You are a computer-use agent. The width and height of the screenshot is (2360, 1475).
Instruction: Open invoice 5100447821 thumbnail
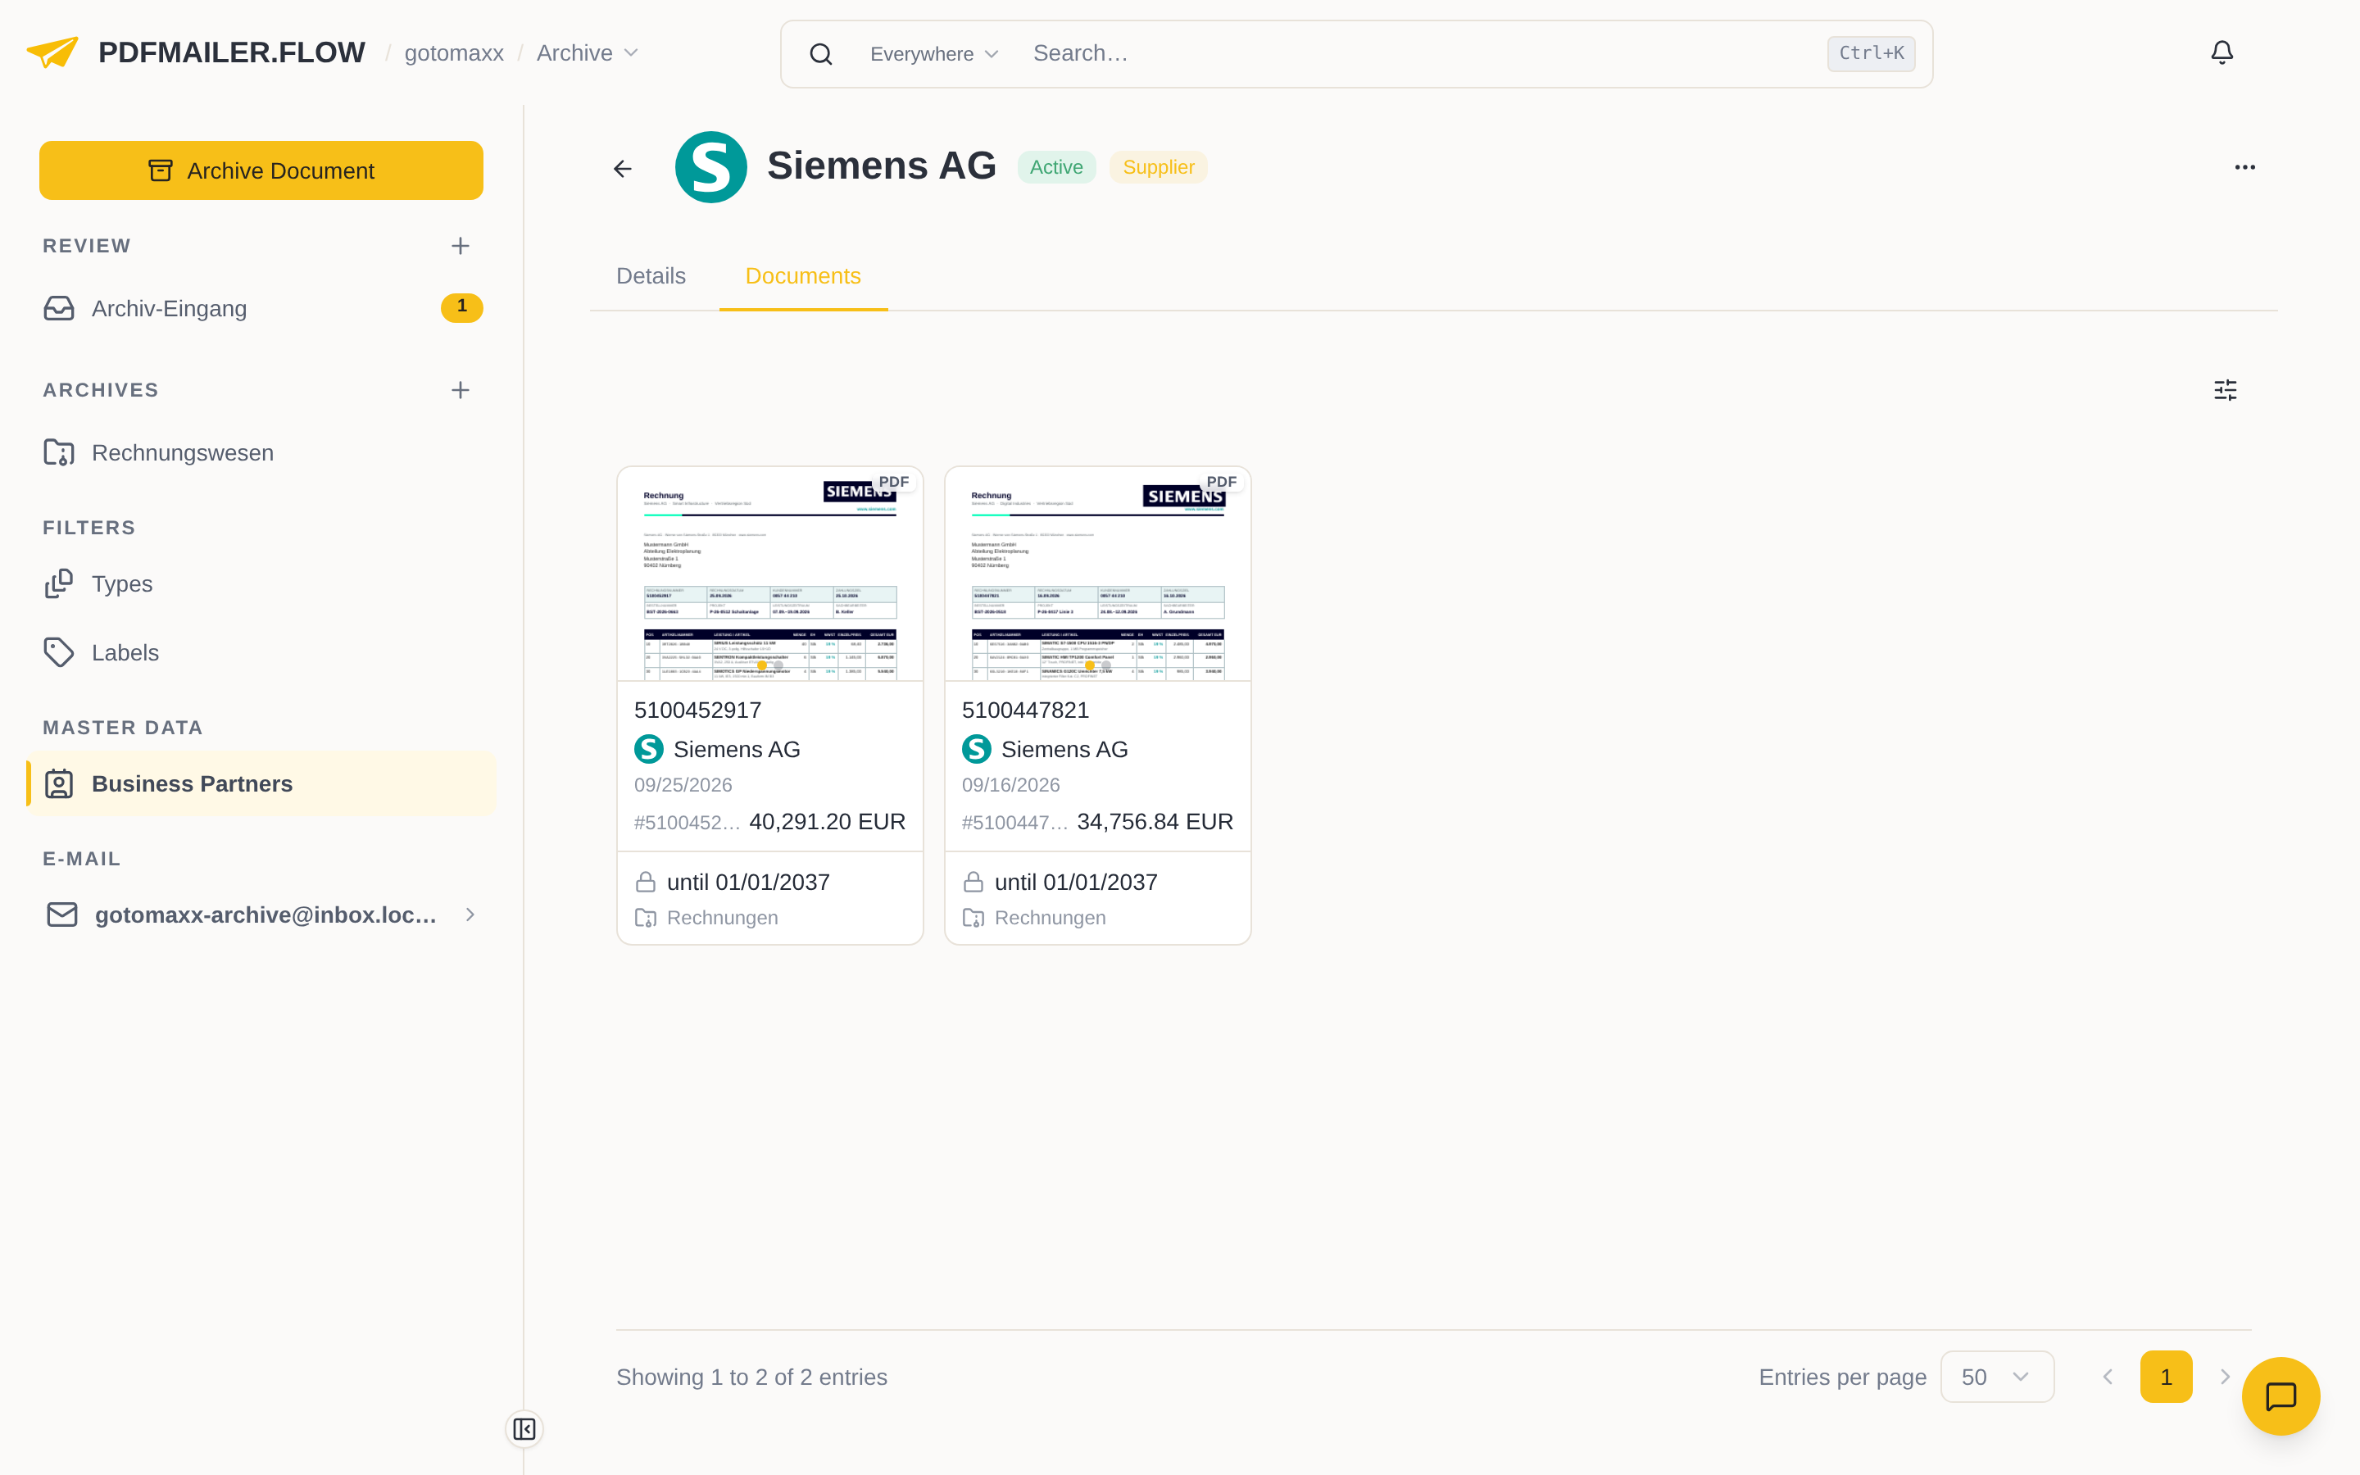pyautogui.click(x=1097, y=574)
